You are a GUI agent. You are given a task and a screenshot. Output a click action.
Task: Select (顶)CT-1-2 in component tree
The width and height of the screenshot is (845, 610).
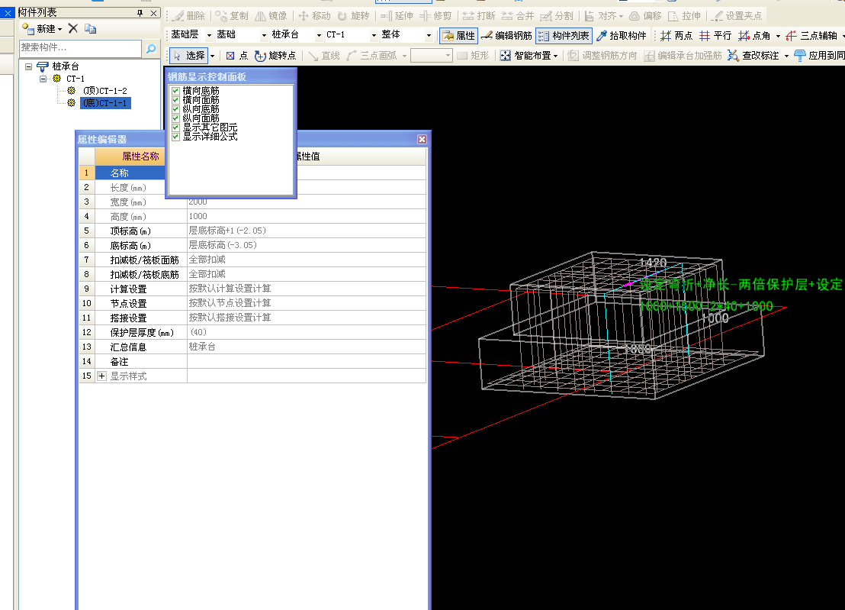(x=105, y=91)
